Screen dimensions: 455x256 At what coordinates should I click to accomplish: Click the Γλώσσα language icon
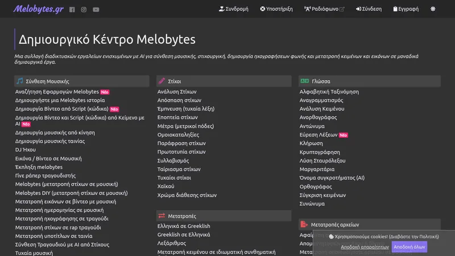(x=304, y=81)
